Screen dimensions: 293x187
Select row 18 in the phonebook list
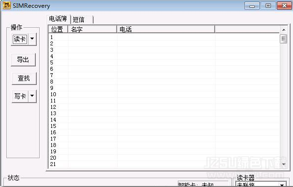[164, 145]
